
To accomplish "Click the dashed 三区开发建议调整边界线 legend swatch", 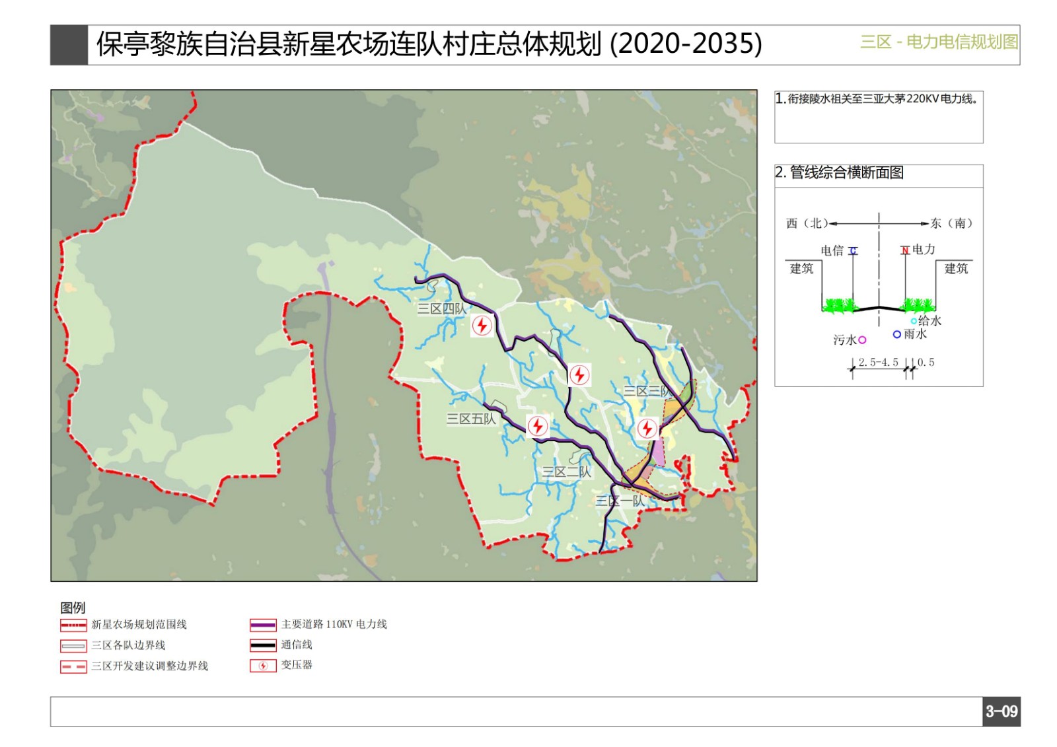I will tap(73, 667).
